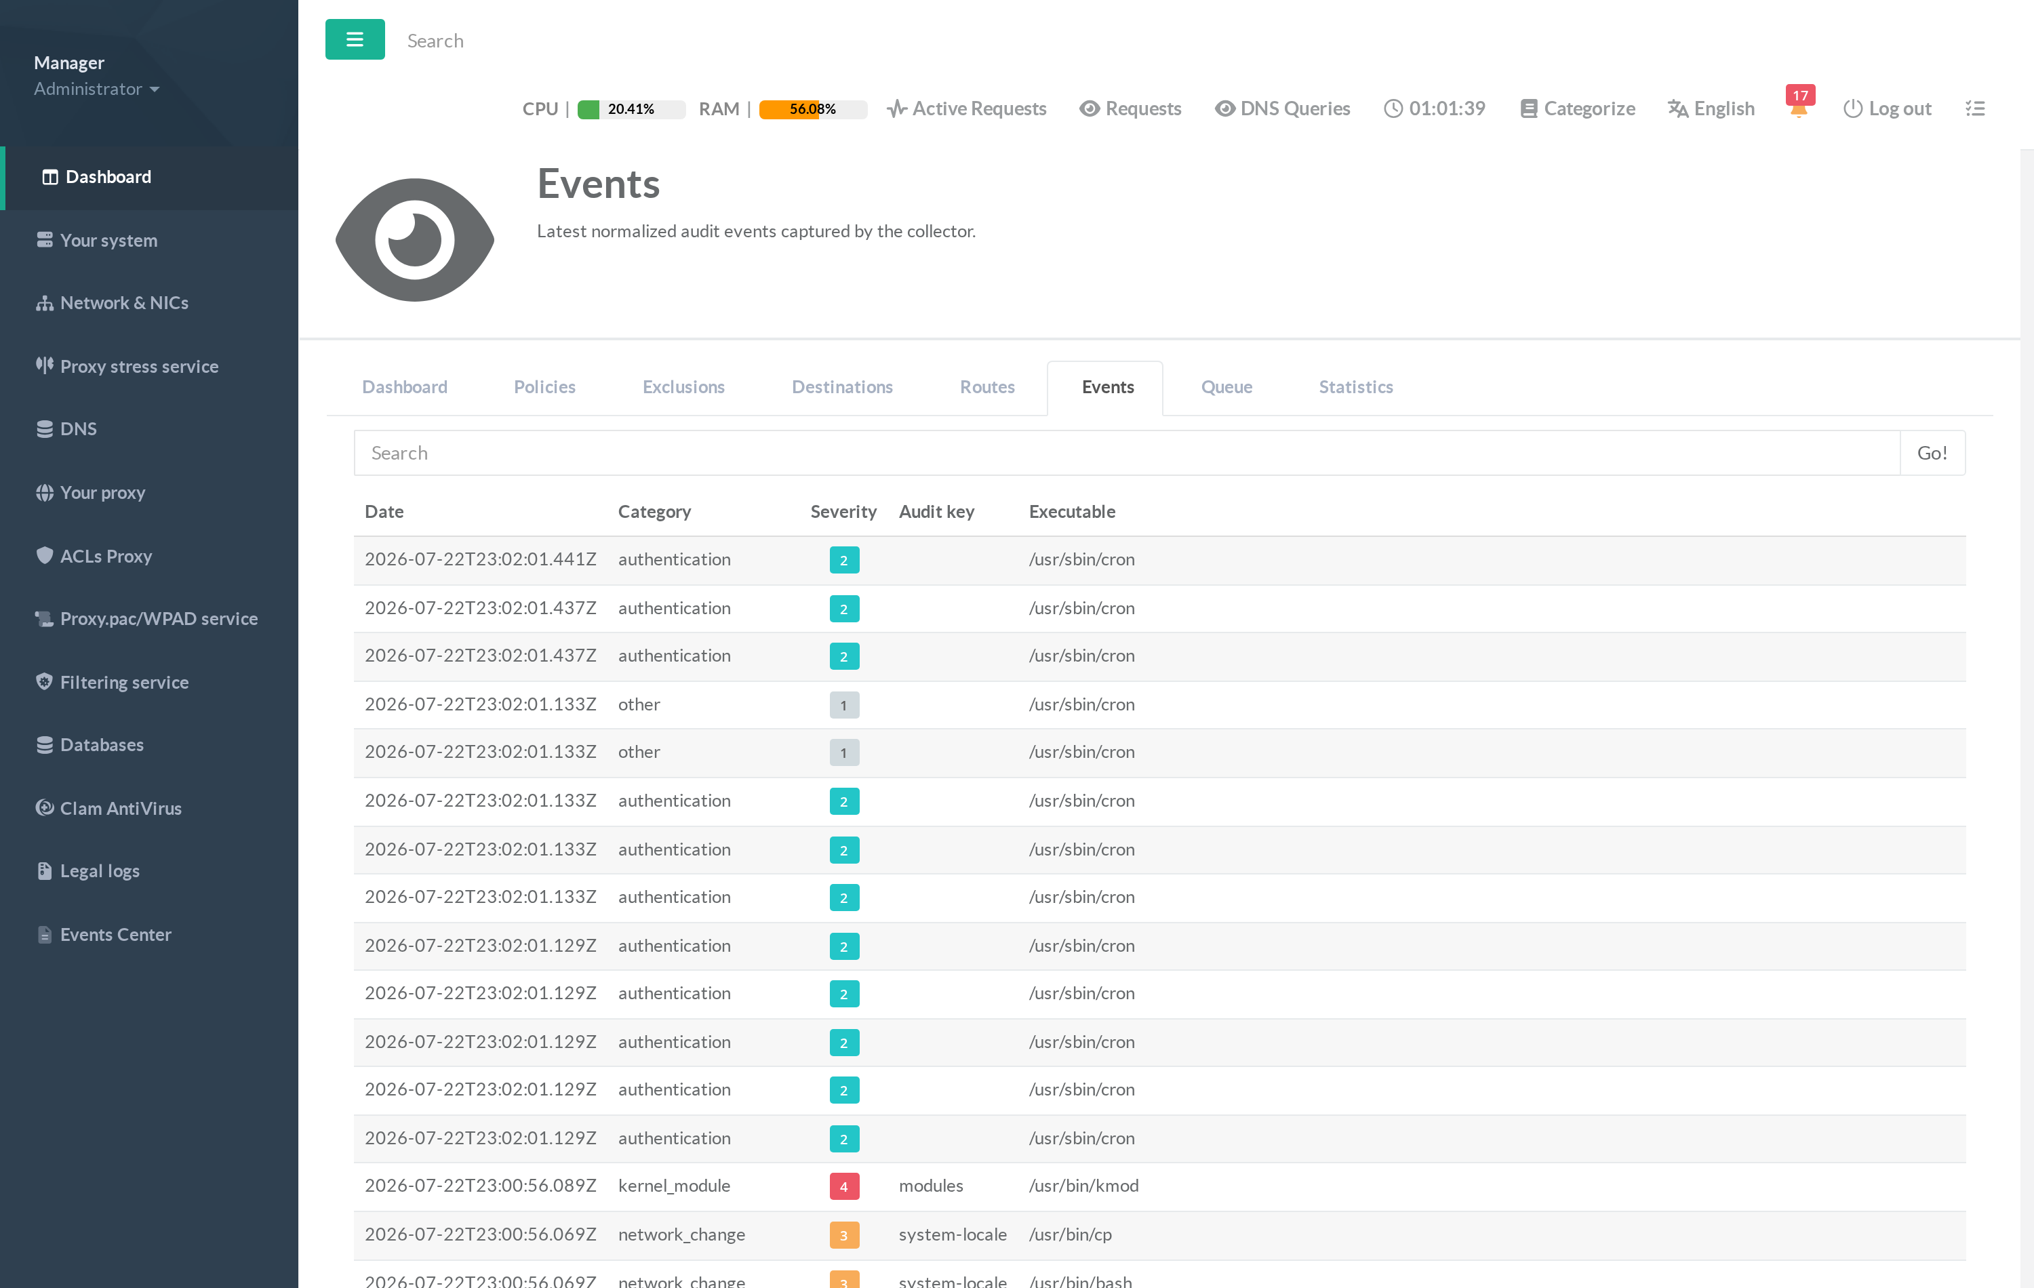This screenshot has height=1288, width=2034.
Task: Click the RAM 56.08% usage bar
Action: pyautogui.click(x=813, y=109)
